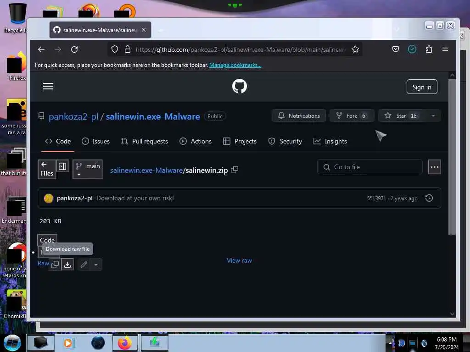Go back using the browser back arrow
This screenshot has width=470, height=352.
(x=41, y=49)
